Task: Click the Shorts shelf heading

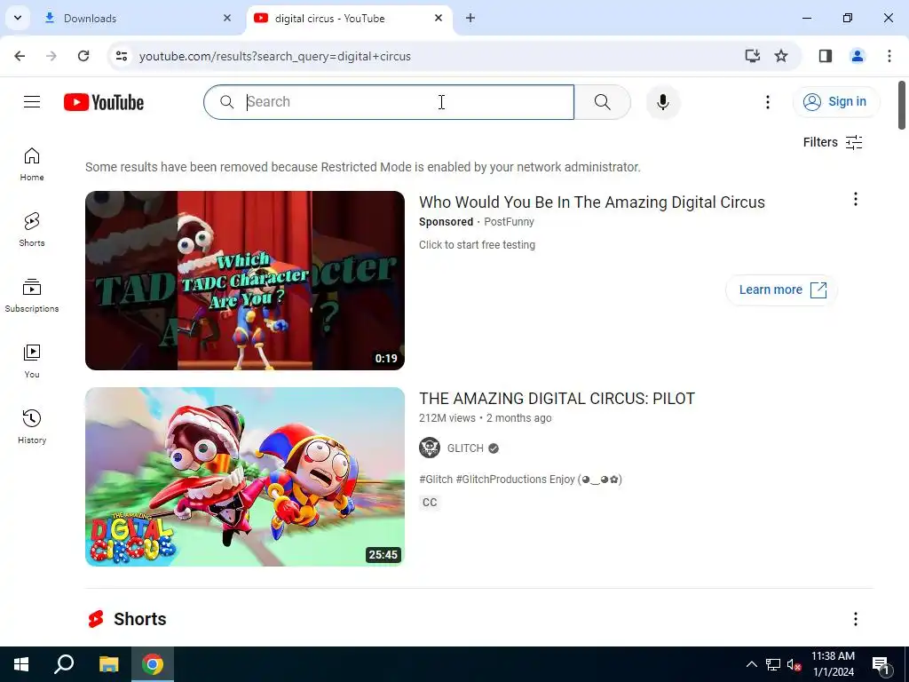Action: (139, 619)
